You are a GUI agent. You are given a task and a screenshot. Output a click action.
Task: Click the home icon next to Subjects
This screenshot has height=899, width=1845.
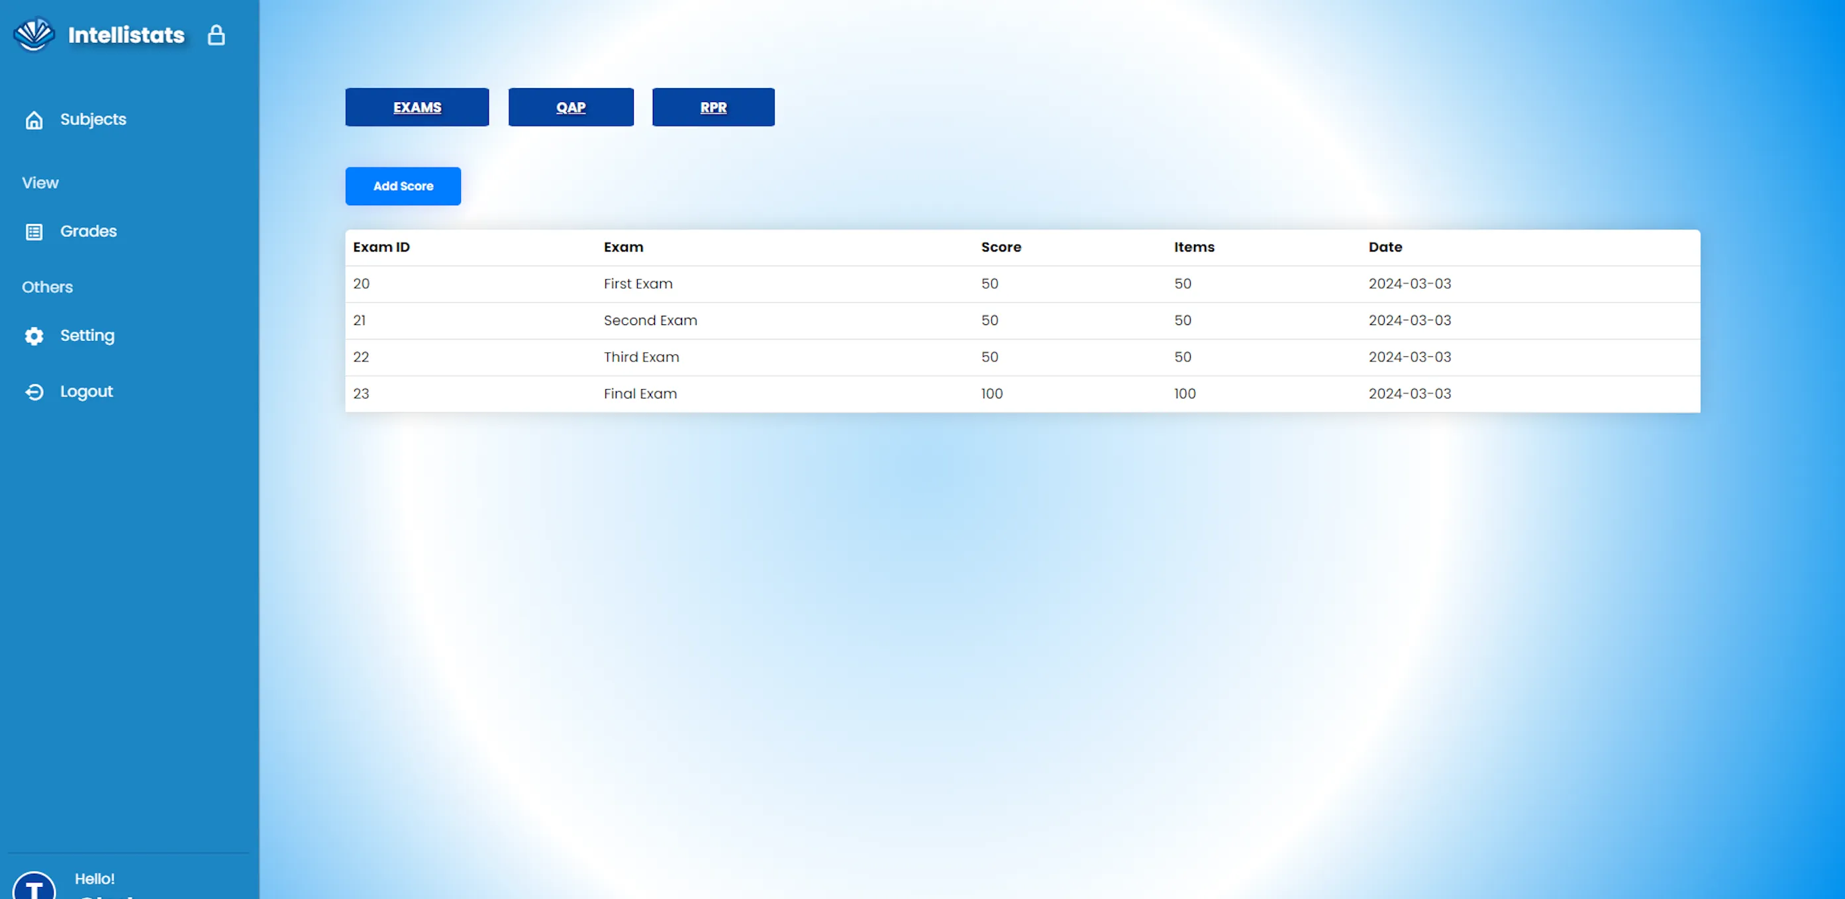[34, 120]
